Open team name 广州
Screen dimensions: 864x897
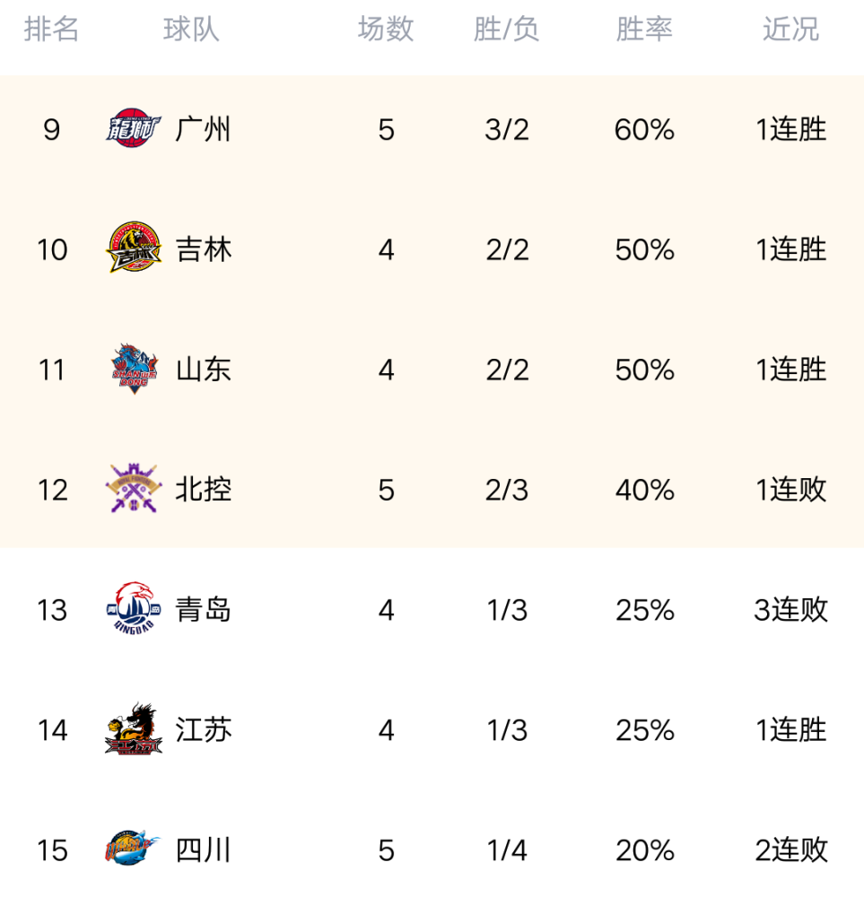203,129
